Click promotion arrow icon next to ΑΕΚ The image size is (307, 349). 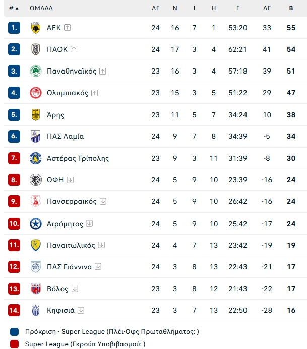pyautogui.click(x=67, y=28)
